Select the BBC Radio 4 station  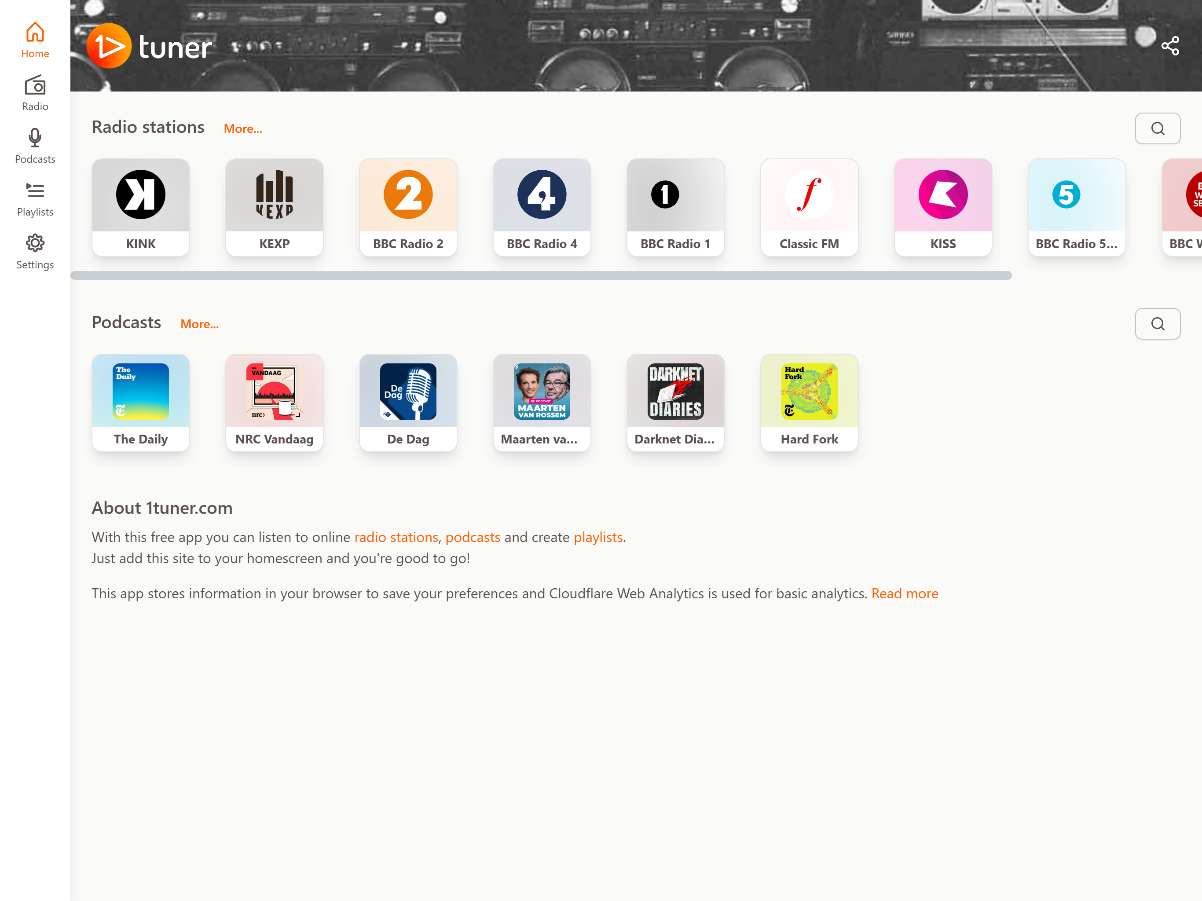point(542,207)
